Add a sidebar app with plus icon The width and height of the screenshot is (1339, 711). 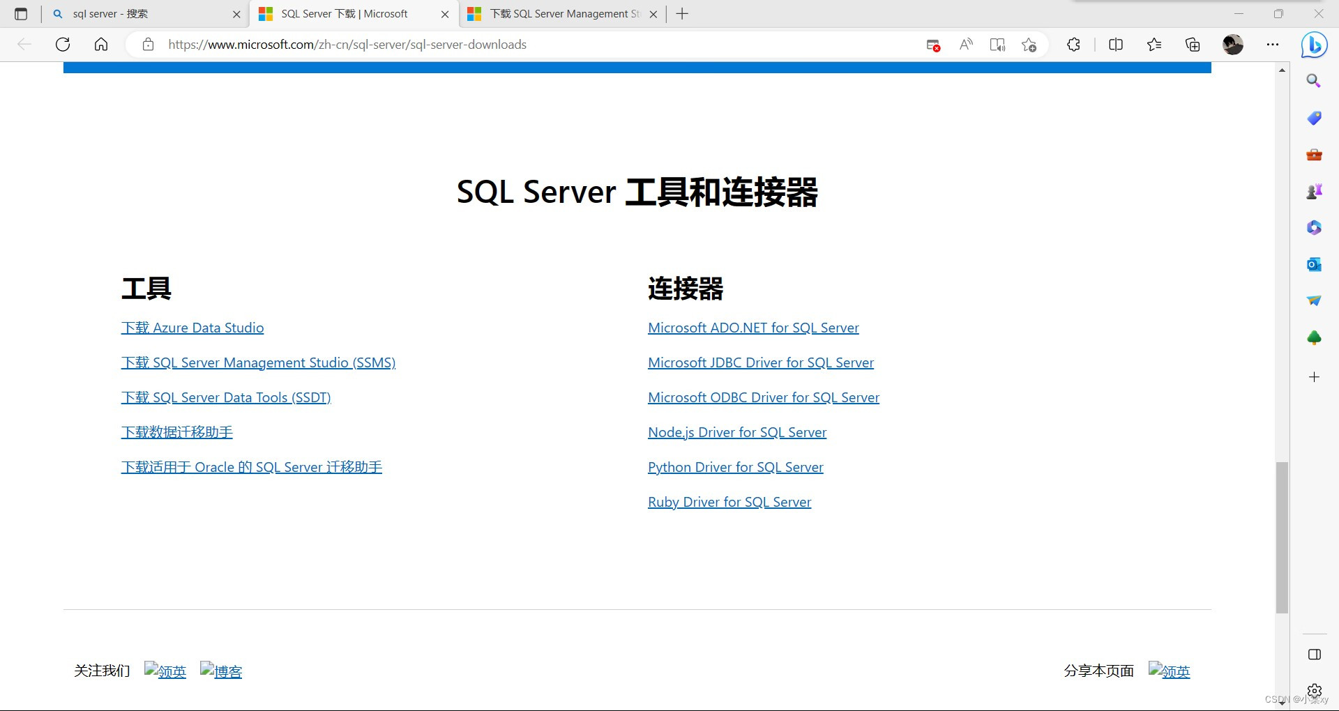(1314, 377)
